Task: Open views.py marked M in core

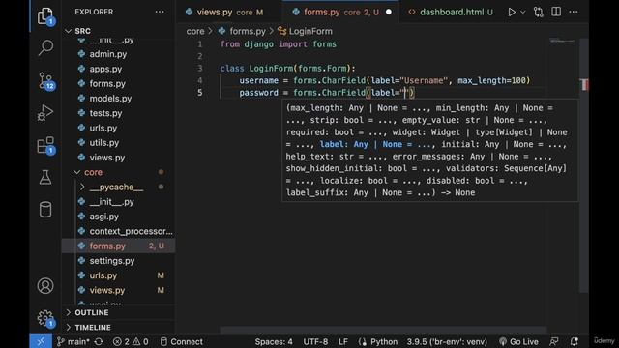Action: pos(118,290)
